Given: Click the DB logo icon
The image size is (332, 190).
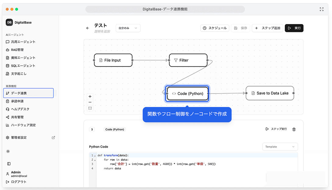Looking at the screenshot, I should click(9, 22).
